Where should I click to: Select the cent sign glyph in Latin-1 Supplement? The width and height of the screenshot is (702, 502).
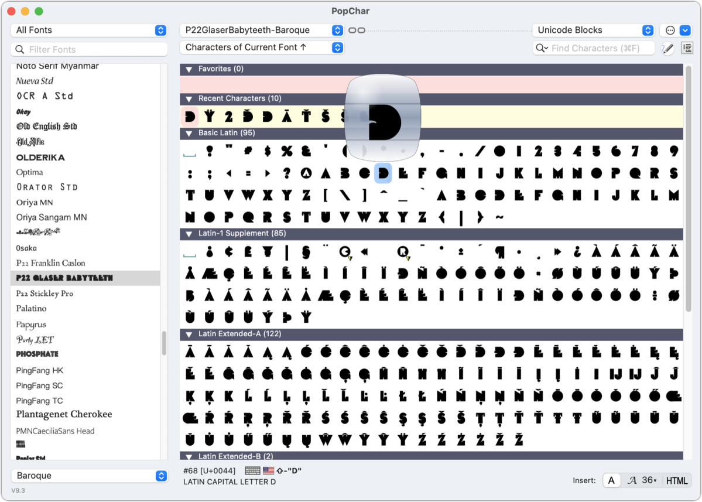pyautogui.click(x=229, y=252)
